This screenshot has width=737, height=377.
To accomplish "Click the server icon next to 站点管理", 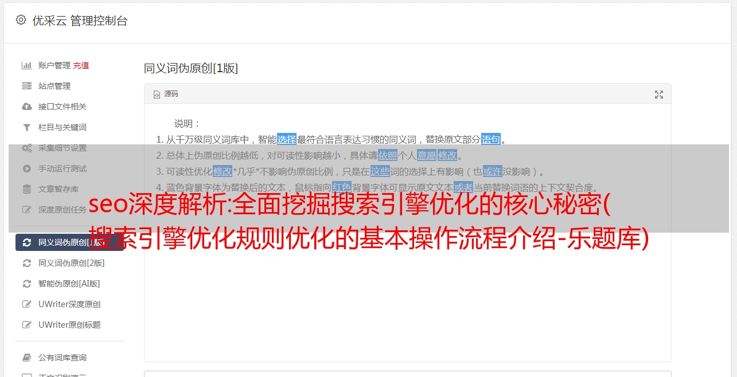I will click(26, 86).
